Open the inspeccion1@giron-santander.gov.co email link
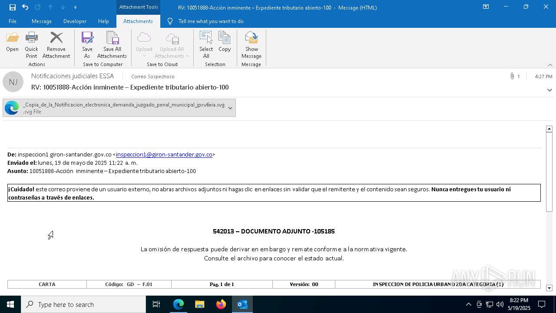The height and width of the screenshot is (313, 556). pos(164,154)
